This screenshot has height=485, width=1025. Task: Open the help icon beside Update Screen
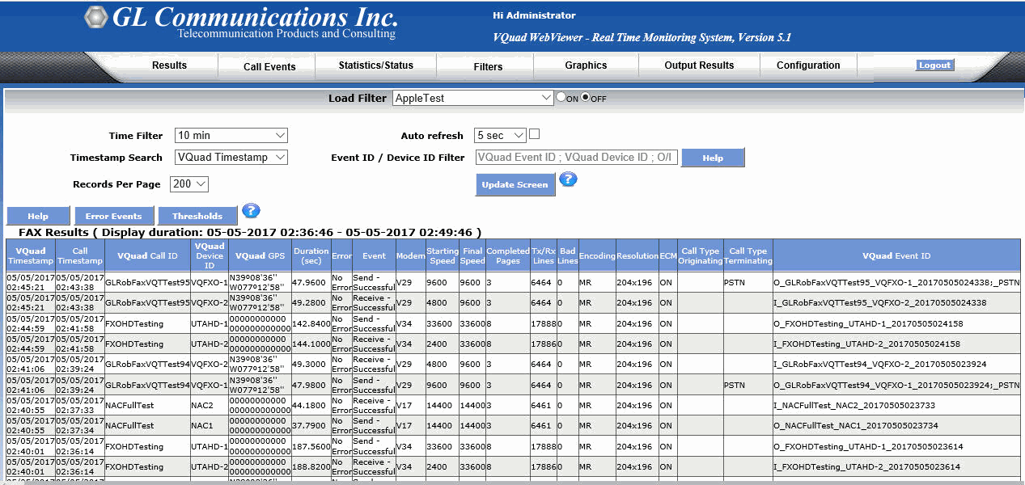pos(568,179)
